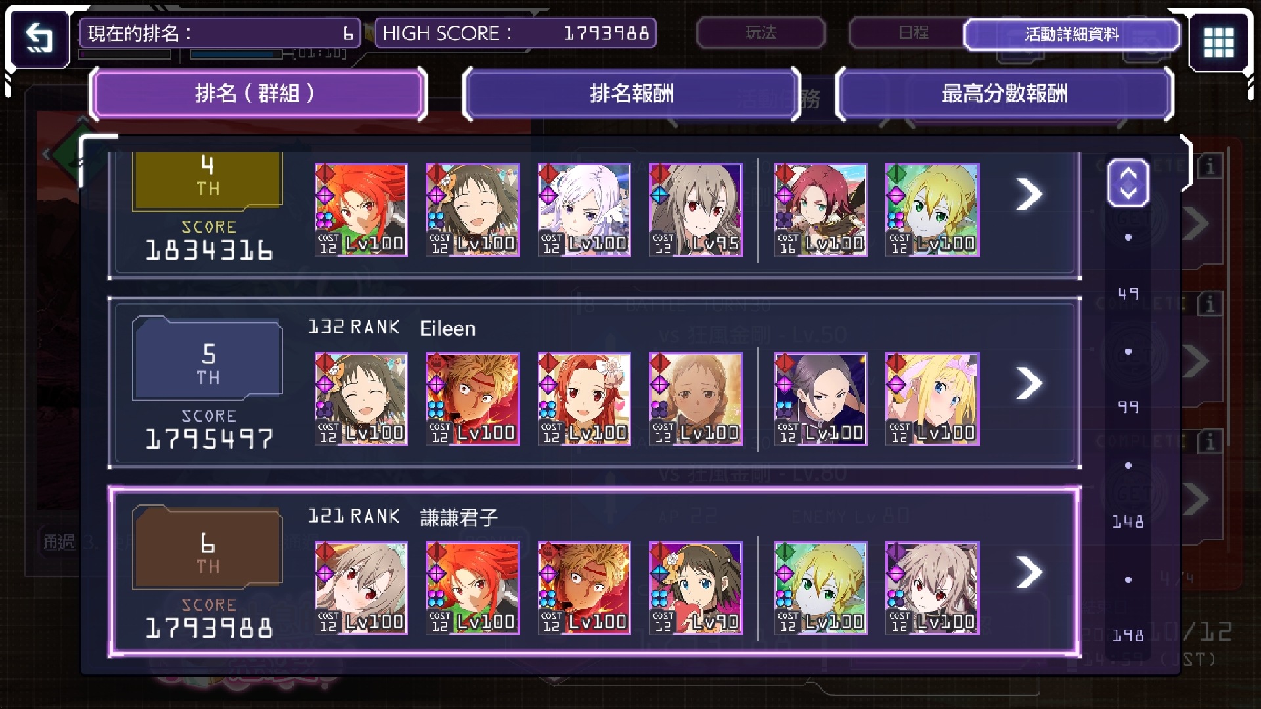Click the cost 16 red-haired character card
Image resolution: width=1261 pixels, height=709 pixels.
click(820, 210)
